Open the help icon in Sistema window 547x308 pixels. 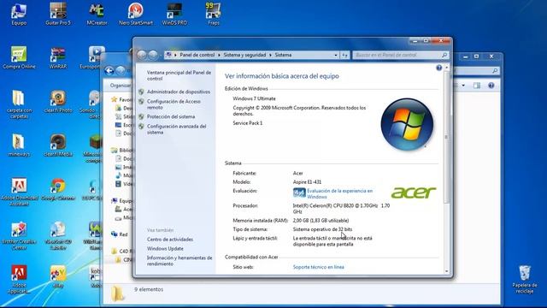point(438,68)
